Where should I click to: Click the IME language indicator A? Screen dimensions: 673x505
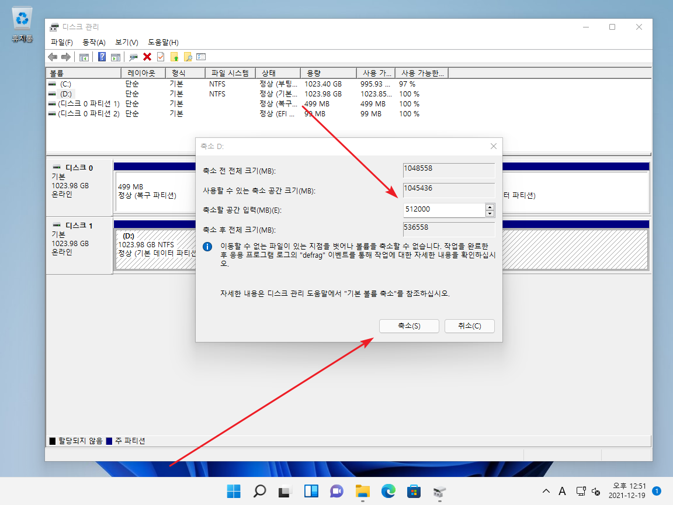562,491
